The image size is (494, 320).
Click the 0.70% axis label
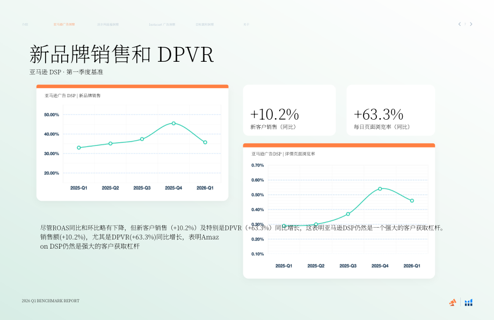tap(258, 165)
